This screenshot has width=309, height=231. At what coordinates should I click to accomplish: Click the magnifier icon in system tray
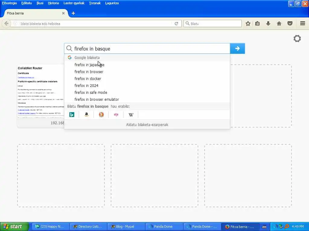pyautogui.click(x=287, y=226)
